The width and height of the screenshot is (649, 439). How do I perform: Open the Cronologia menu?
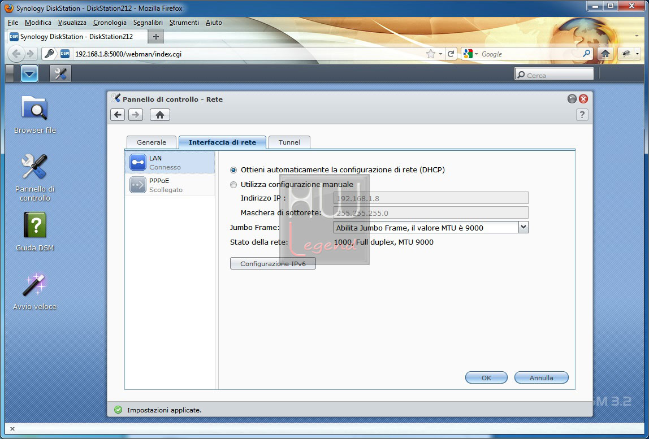(110, 23)
